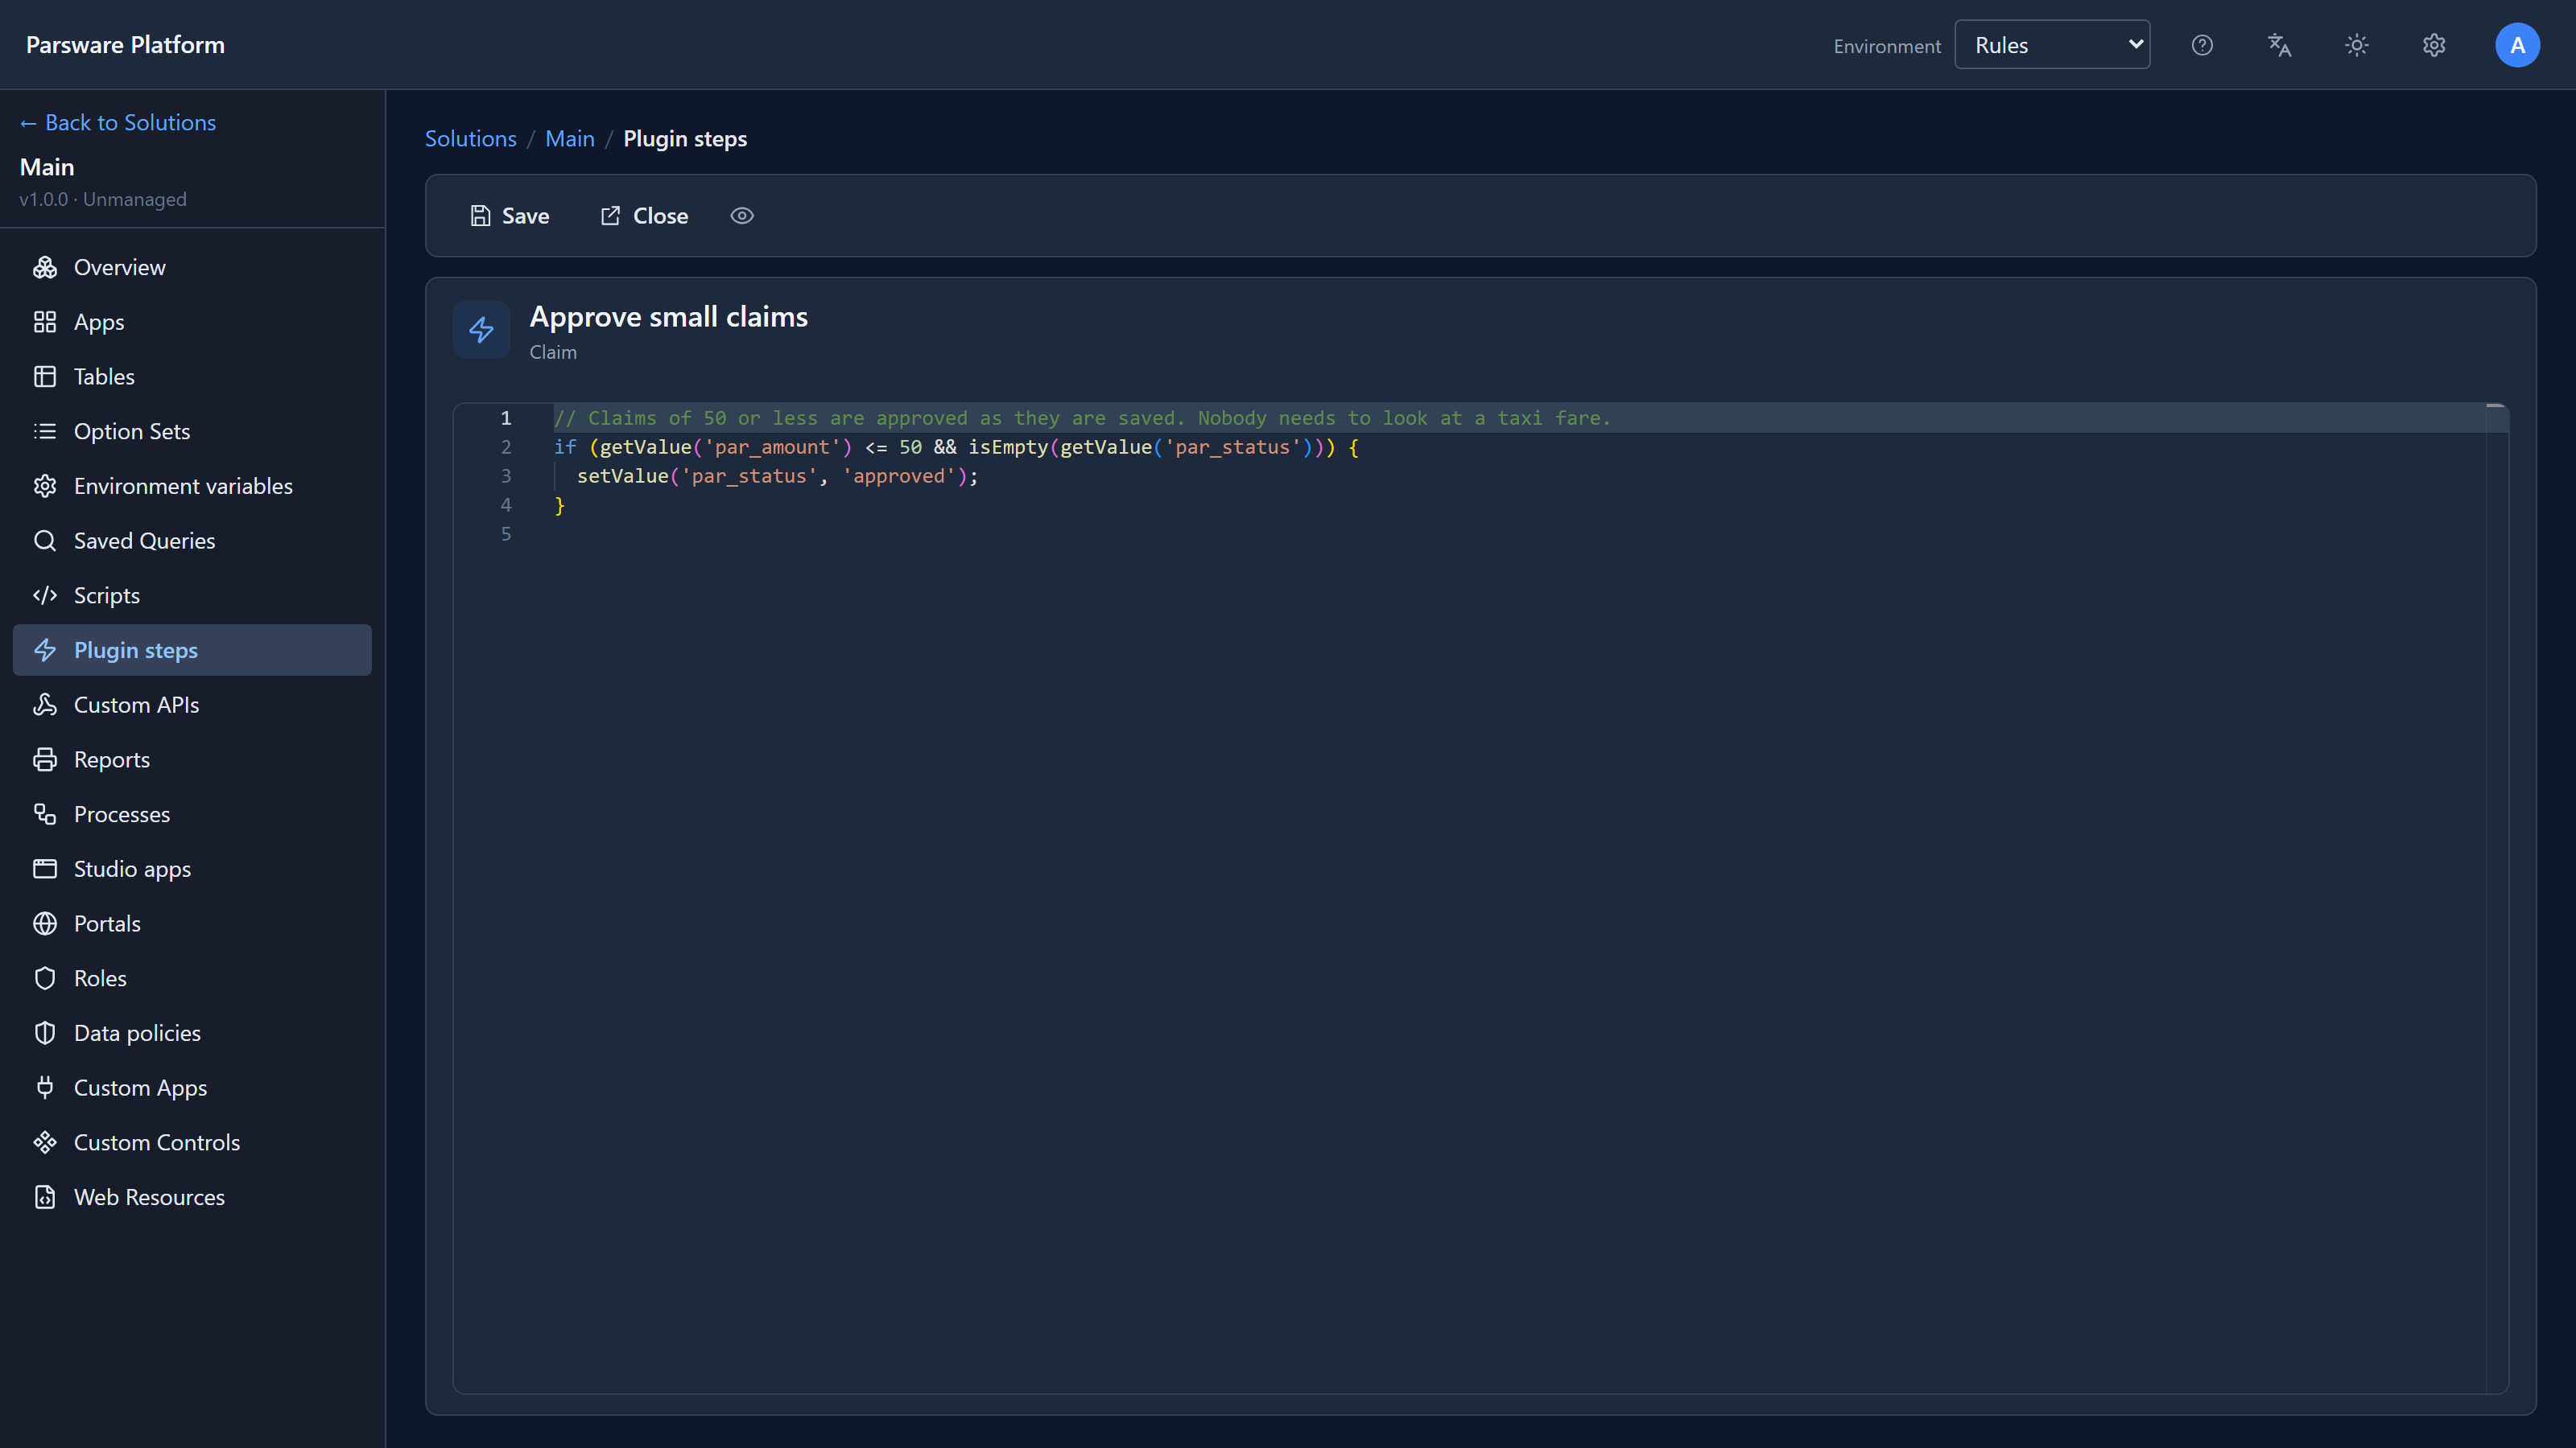Screen dimensions: 2576x1448
Task: Click the Approve small claims heading
Action: [x=668, y=317]
